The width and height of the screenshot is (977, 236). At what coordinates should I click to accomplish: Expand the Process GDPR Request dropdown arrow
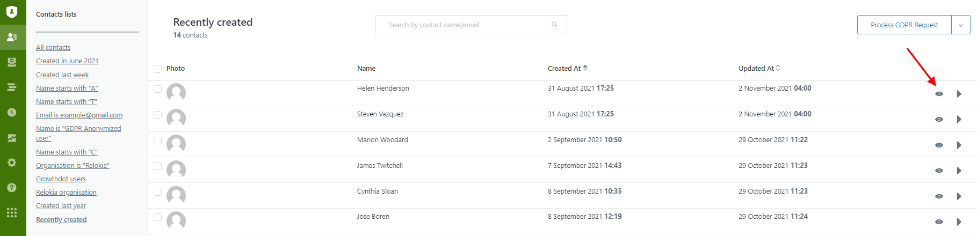point(961,25)
